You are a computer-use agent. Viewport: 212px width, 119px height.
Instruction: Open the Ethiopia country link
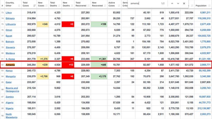click(x=10, y=18)
